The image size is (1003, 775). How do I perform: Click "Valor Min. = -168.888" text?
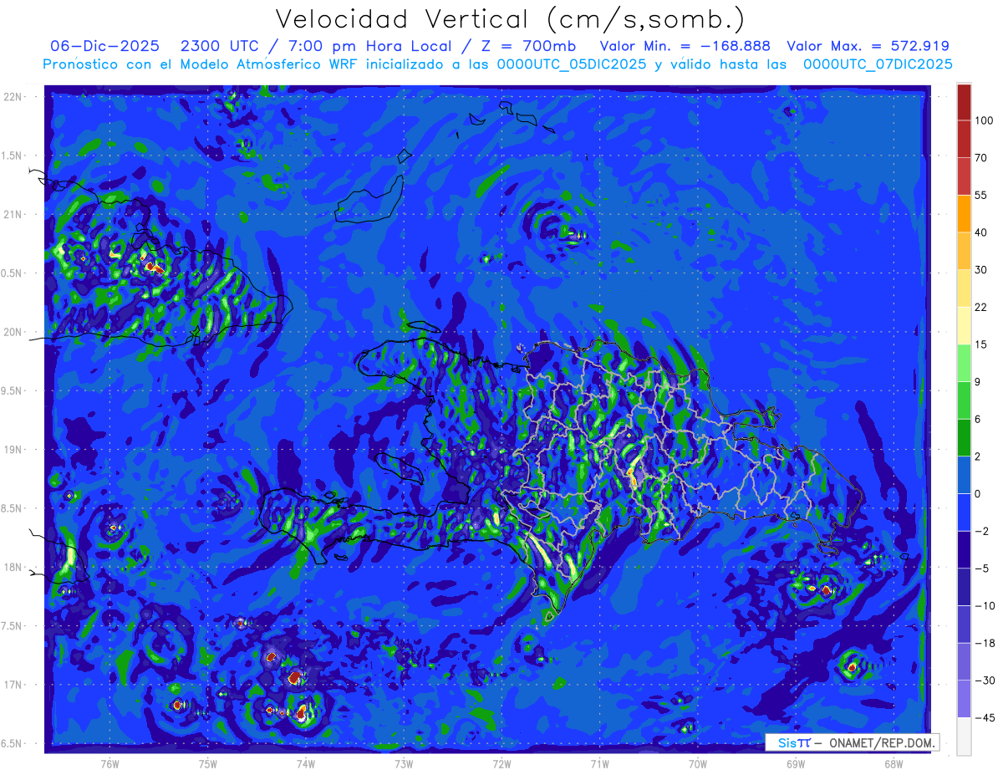tap(685, 46)
